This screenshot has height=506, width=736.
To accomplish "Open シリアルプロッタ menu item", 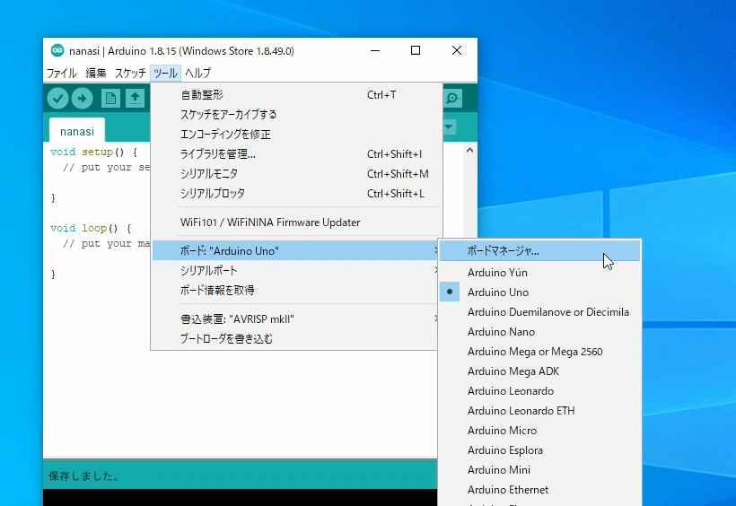I will (297, 194).
